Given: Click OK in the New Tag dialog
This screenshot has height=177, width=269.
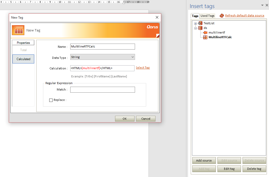Looking at the screenshot, I should coord(125,119).
